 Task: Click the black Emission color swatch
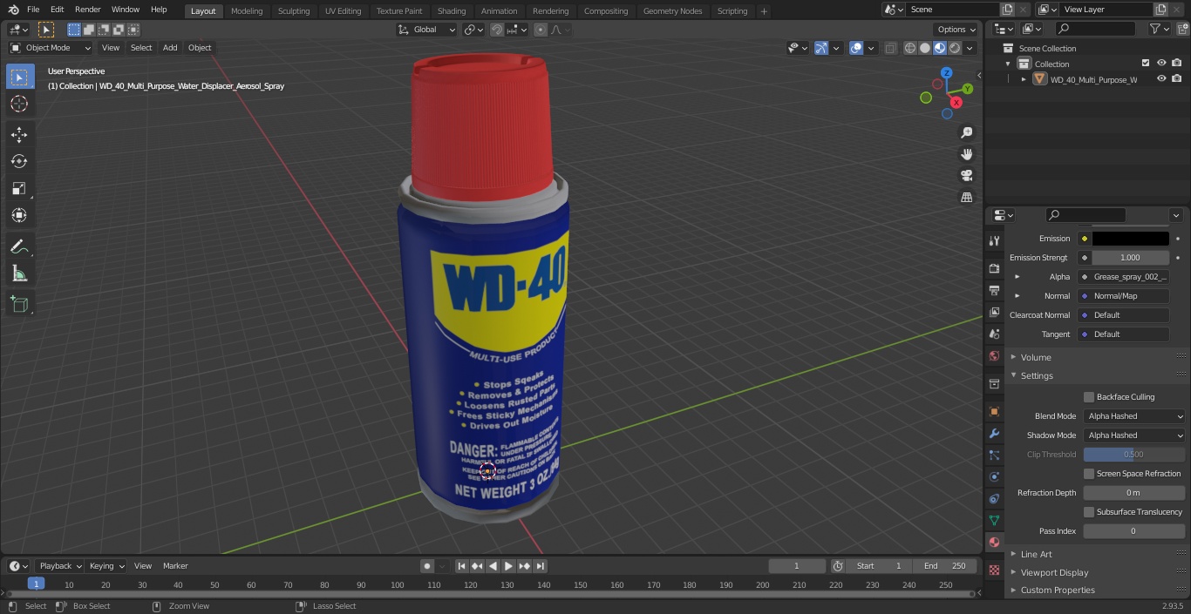click(1130, 239)
